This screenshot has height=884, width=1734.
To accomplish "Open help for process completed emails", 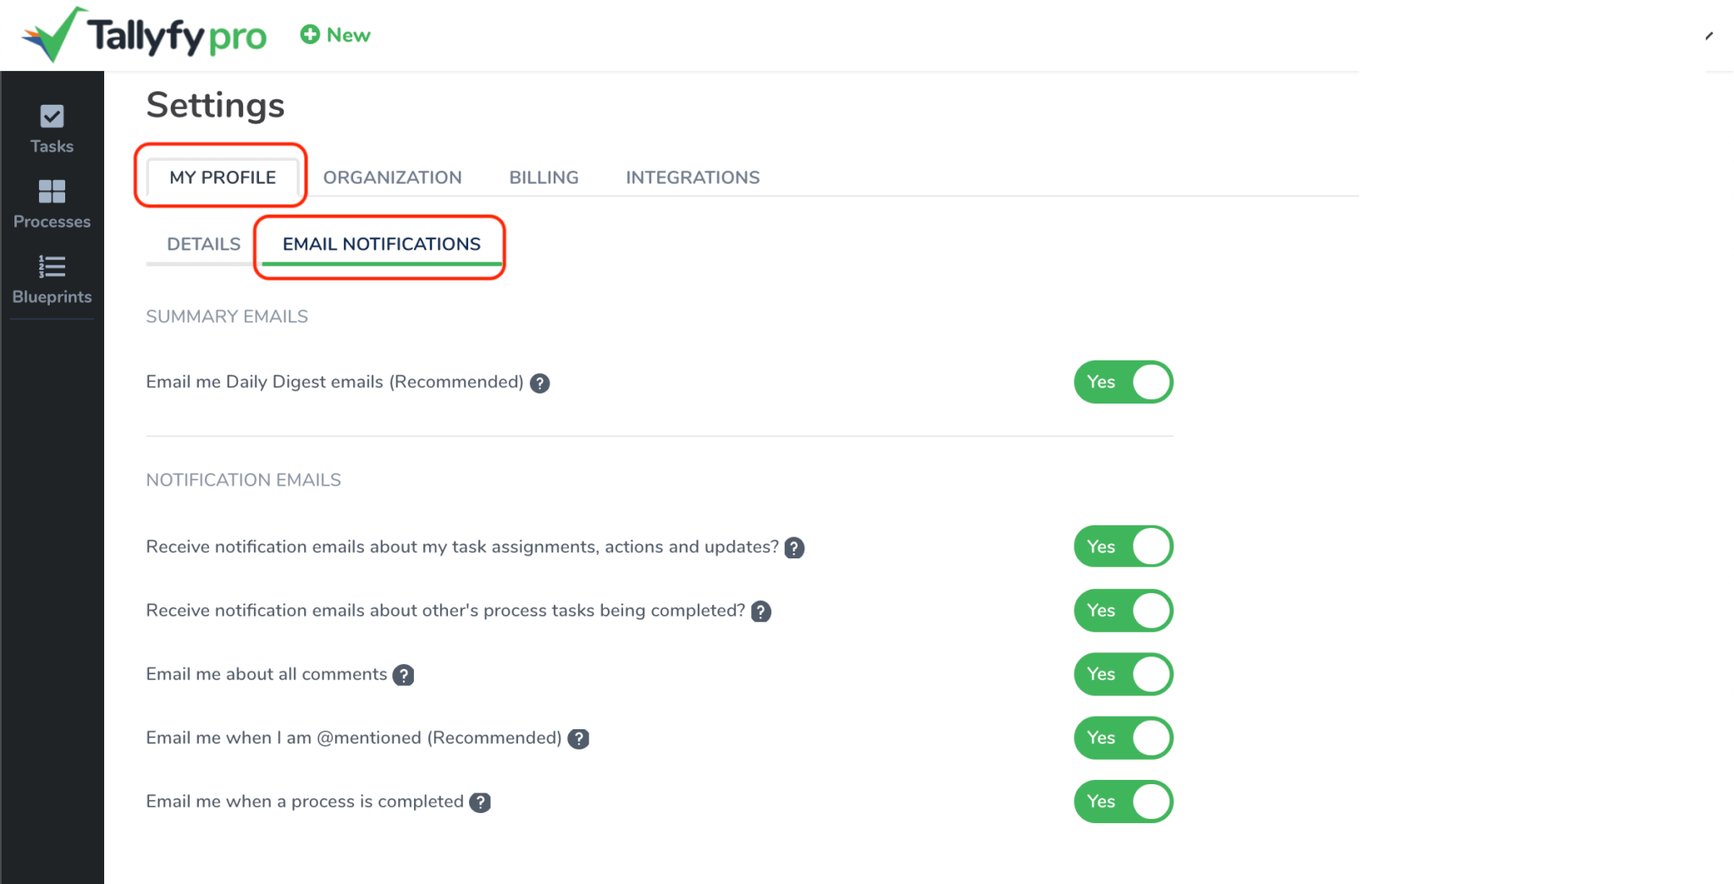I will tap(480, 802).
